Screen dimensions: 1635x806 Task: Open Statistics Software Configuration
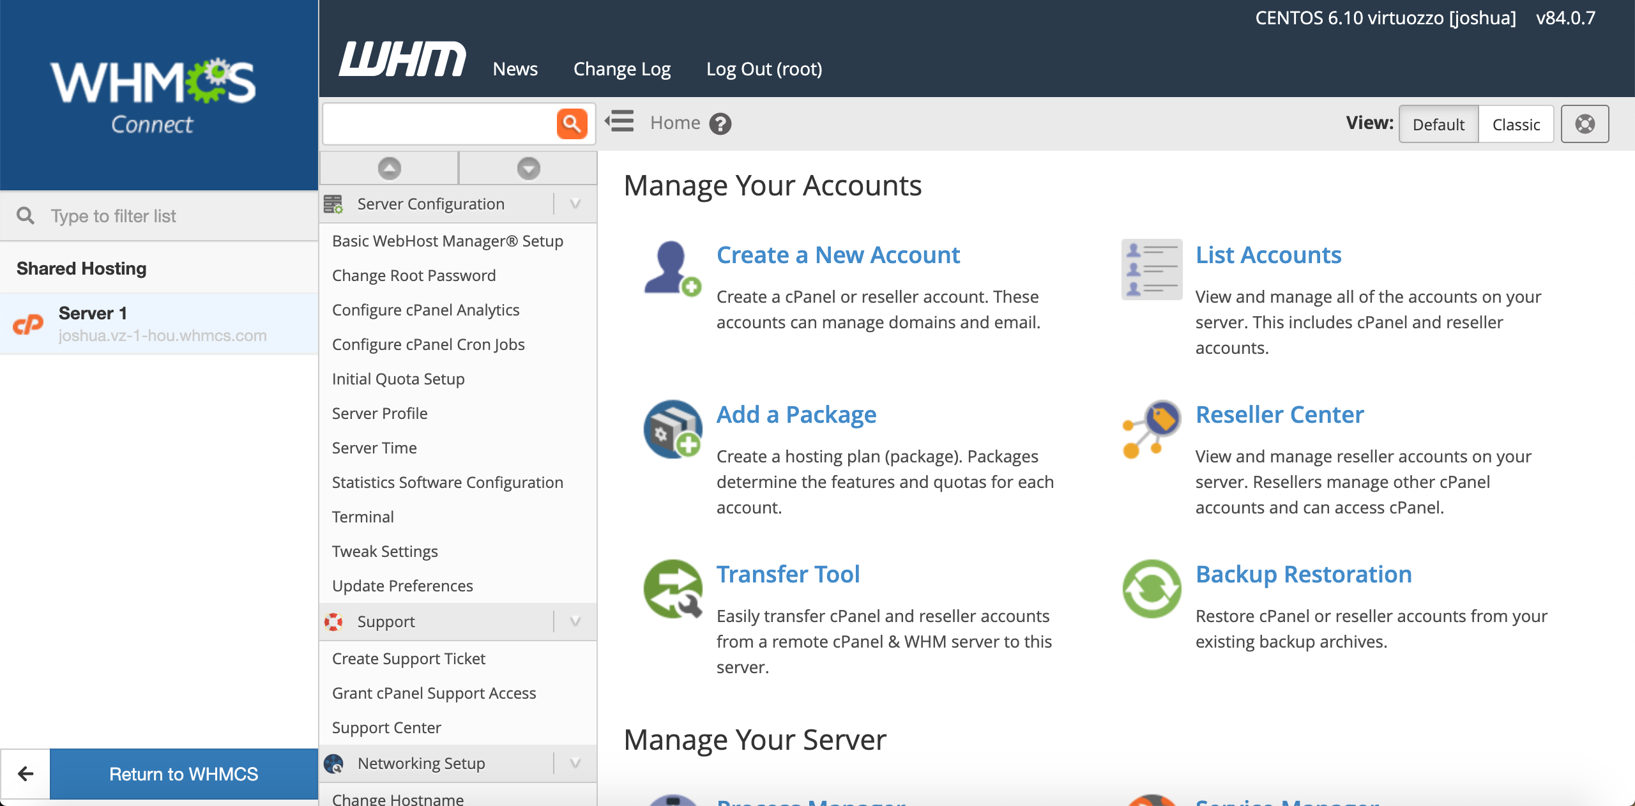point(447,482)
